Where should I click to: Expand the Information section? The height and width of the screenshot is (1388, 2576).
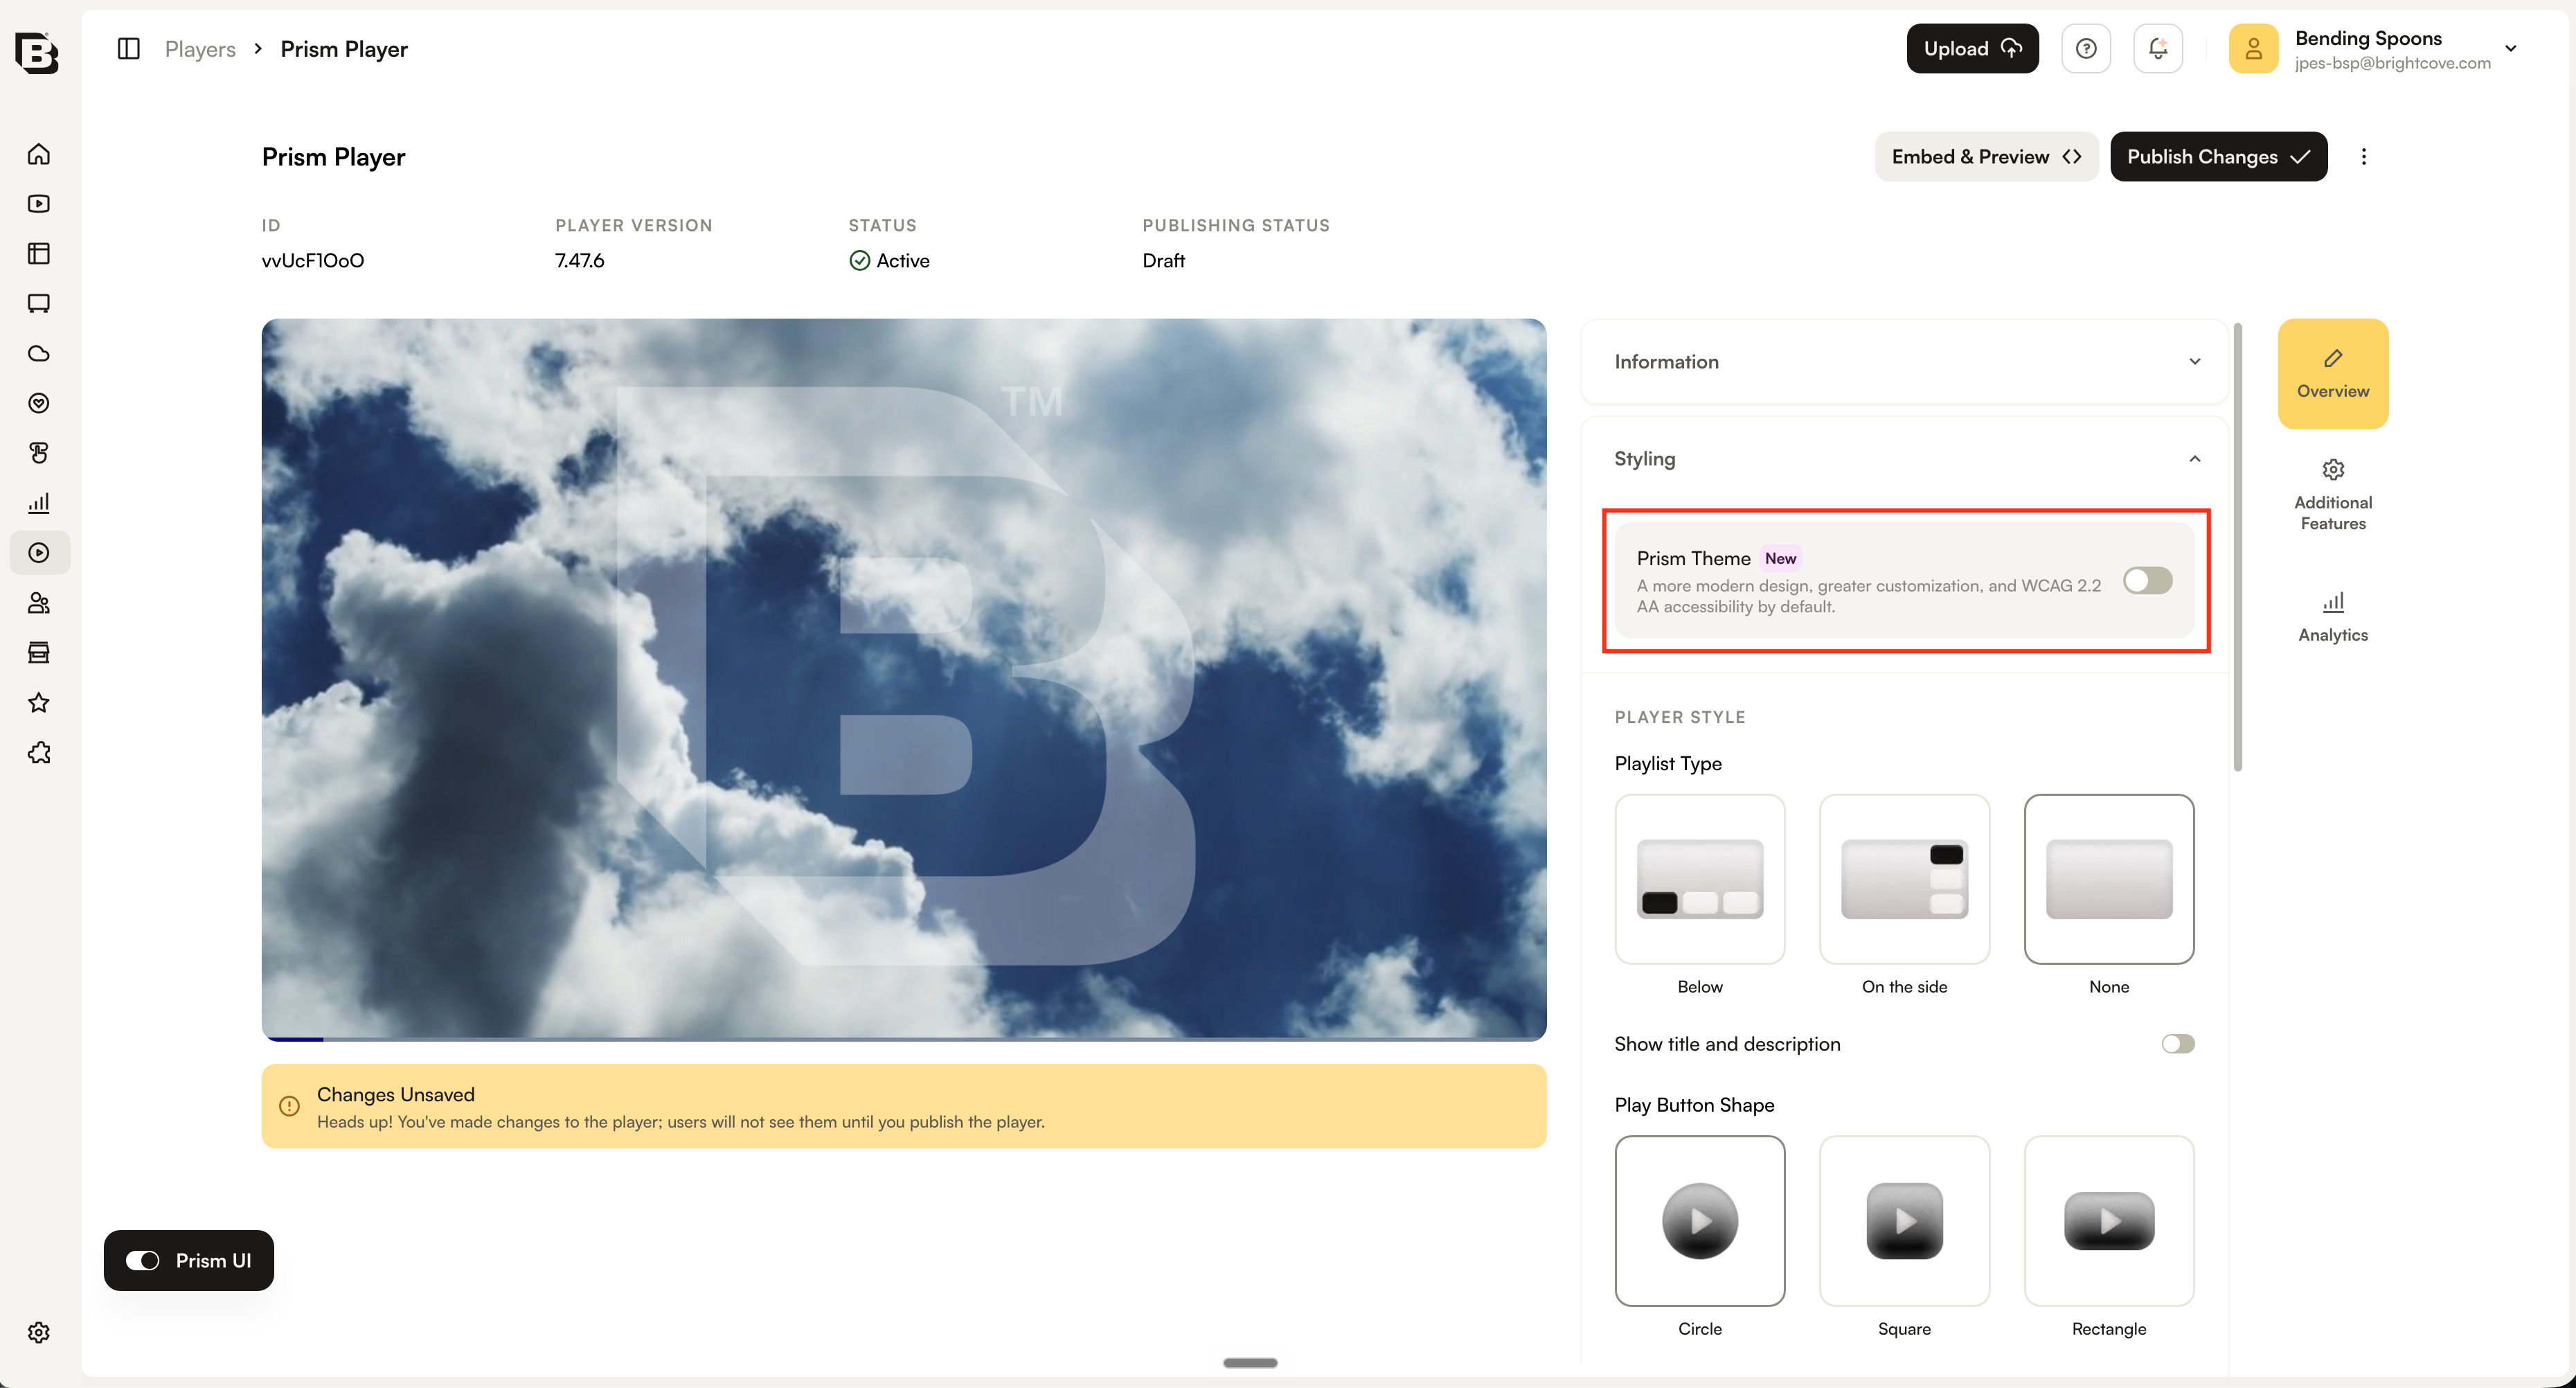tap(1905, 362)
